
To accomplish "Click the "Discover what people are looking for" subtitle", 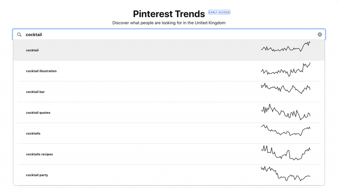I will [169, 23].
